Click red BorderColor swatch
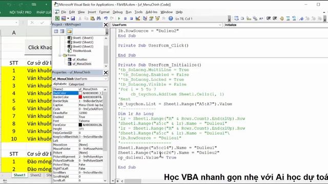This screenshot has width=328, height=184. pyautogui.click(x=80, y=97)
